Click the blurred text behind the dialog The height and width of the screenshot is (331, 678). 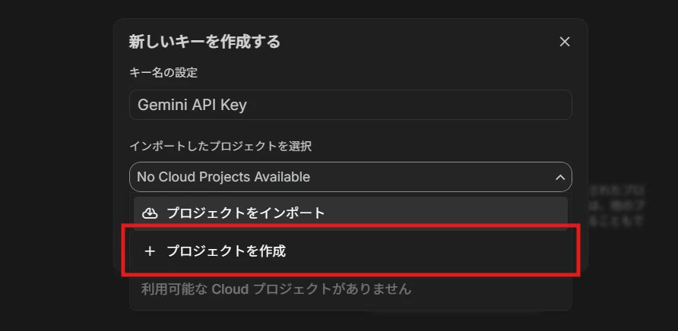pyautogui.click(x=616, y=206)
